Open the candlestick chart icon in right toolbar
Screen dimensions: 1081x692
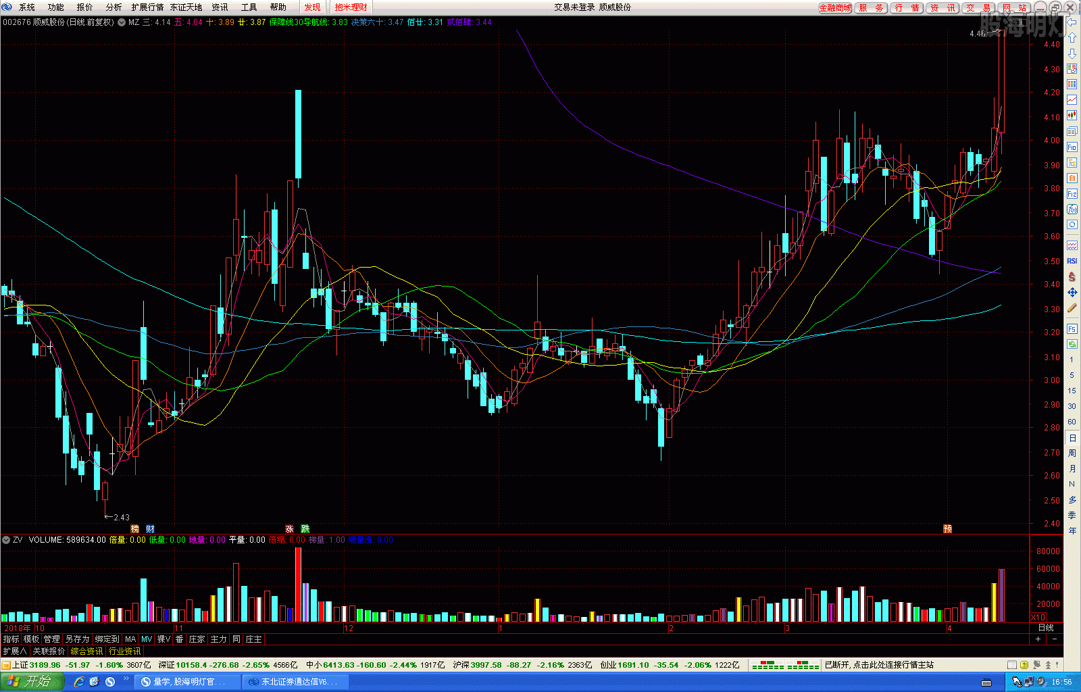click(x=1072, y=115)
